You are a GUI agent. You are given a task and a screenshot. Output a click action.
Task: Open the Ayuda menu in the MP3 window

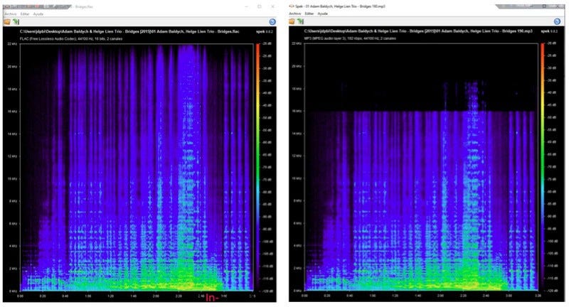(323, 14)
